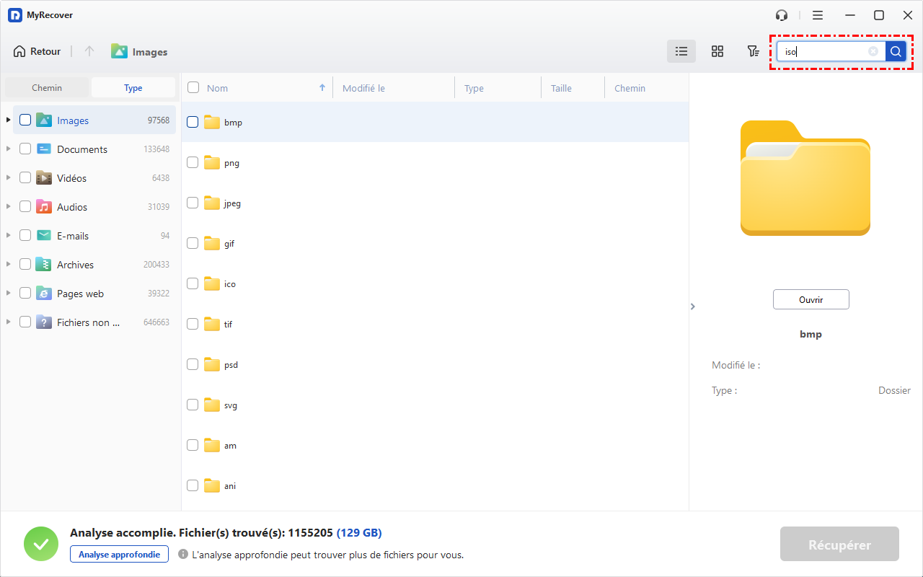Viewport: 923px width, 577px height.
Task: Open the filter options
Action: click(753, 51)
